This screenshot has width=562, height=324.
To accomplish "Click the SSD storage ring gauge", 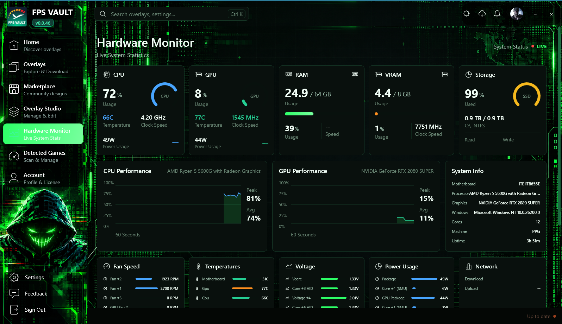I will coord(526,95).
